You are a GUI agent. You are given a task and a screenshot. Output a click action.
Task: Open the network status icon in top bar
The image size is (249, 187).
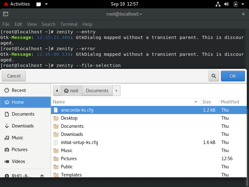coord(218,4)
